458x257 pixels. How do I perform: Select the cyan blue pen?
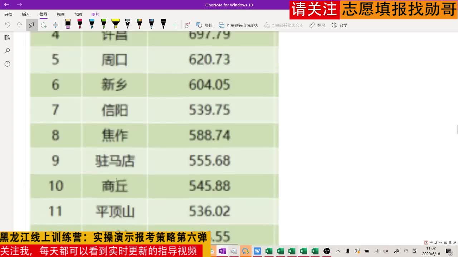tap(92, 24)
